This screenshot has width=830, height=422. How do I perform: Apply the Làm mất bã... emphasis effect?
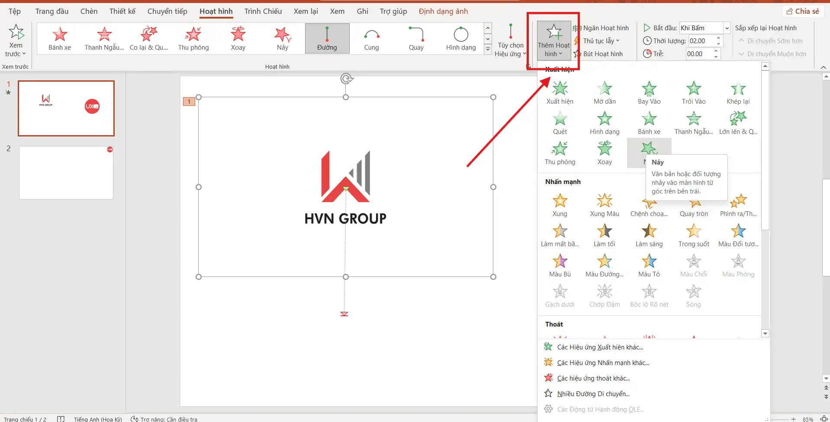560,236
